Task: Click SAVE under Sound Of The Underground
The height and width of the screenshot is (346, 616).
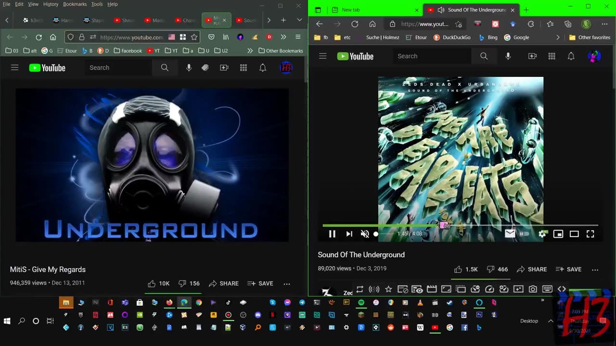Action: 568,270
